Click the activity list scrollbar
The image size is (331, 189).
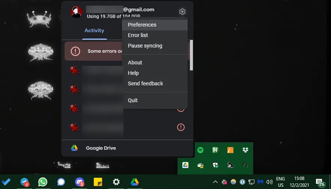191,55
